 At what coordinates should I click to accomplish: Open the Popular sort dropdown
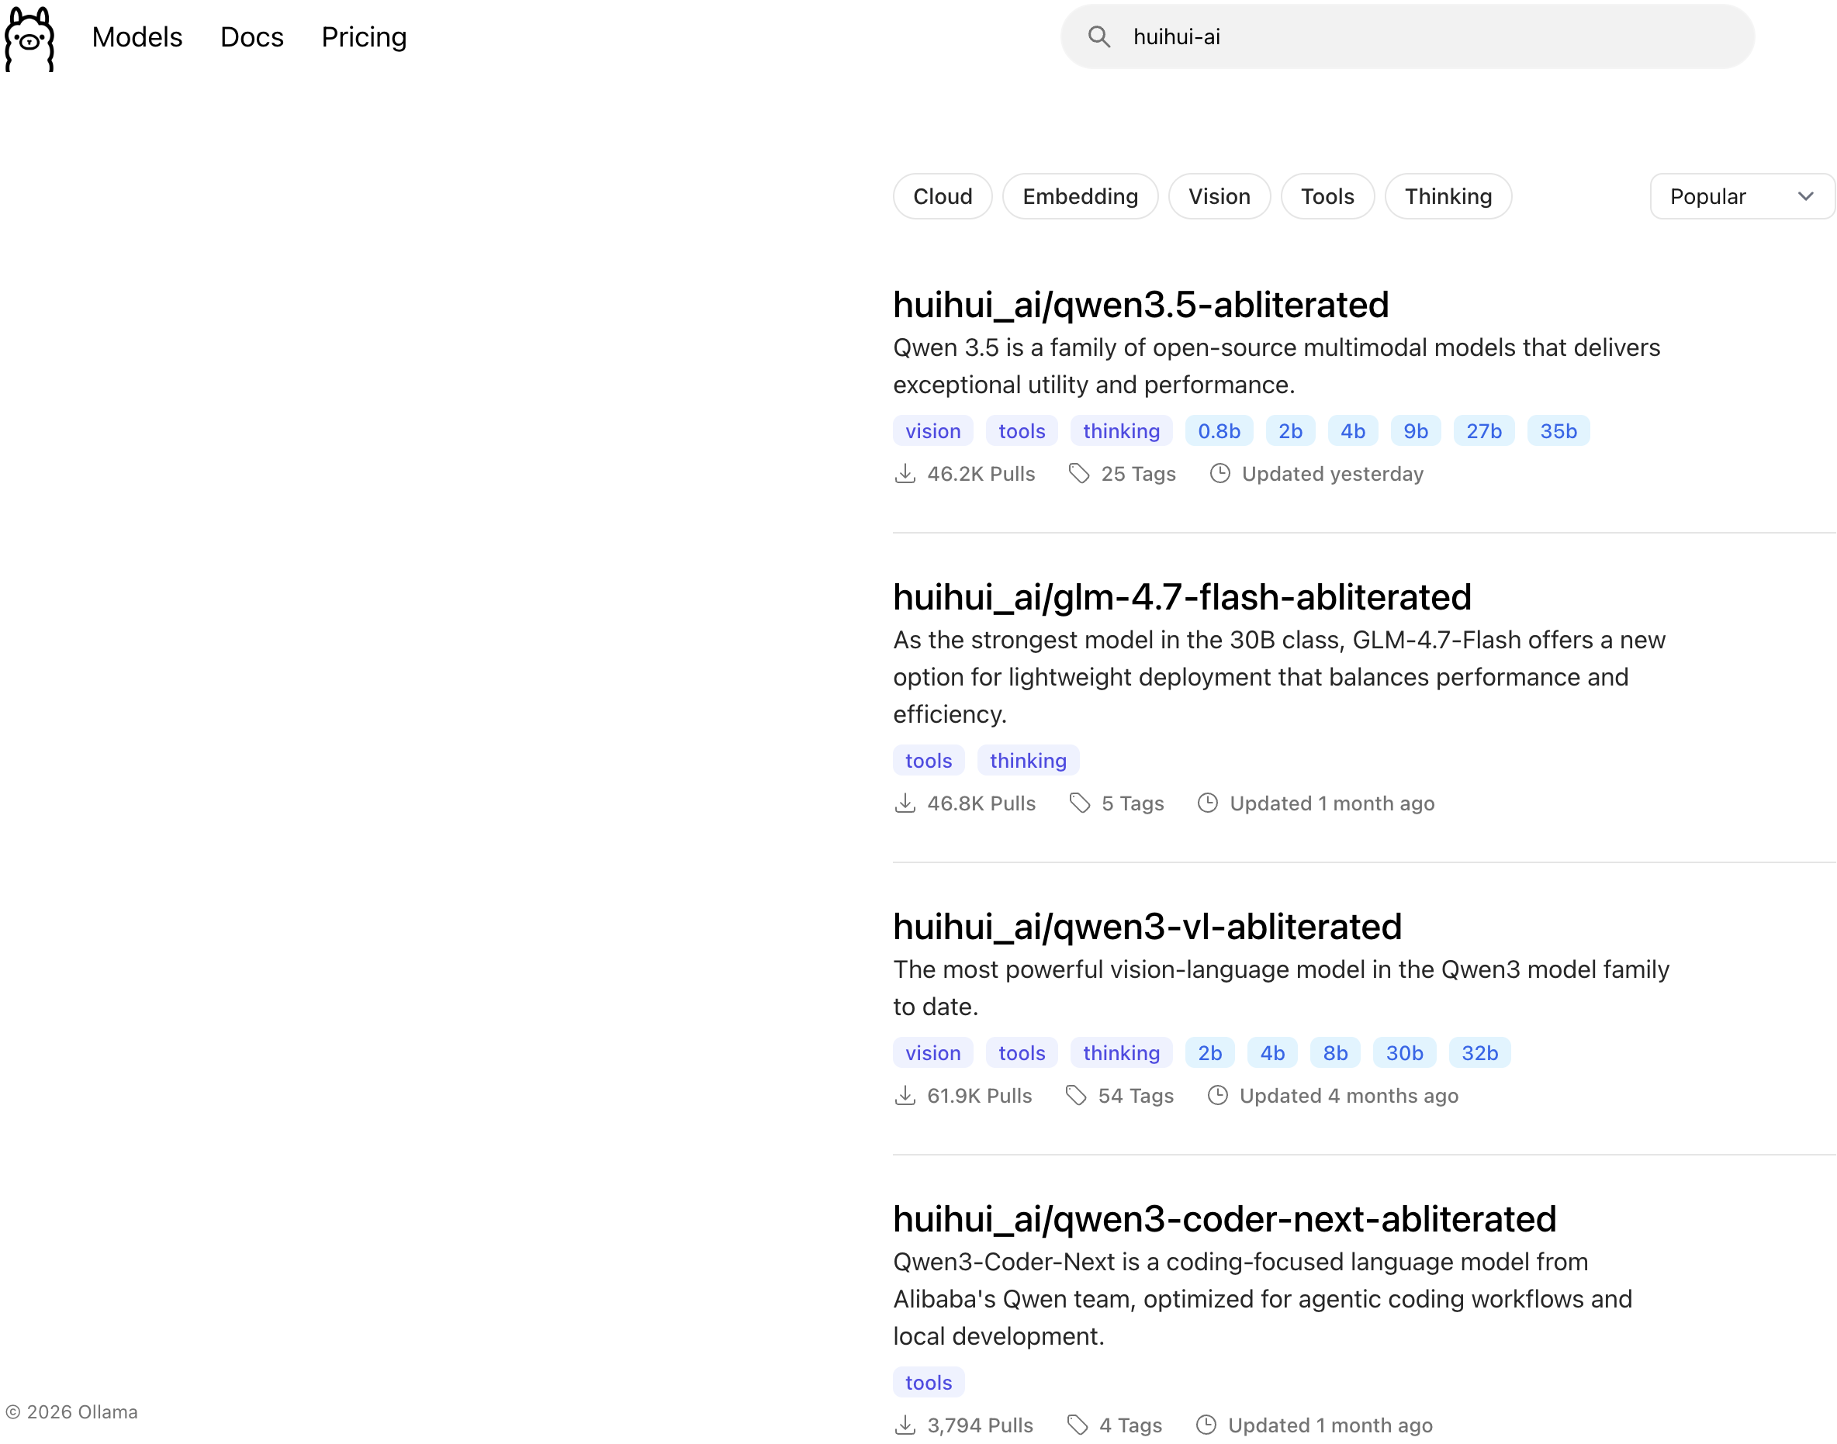coord(1725,196)
